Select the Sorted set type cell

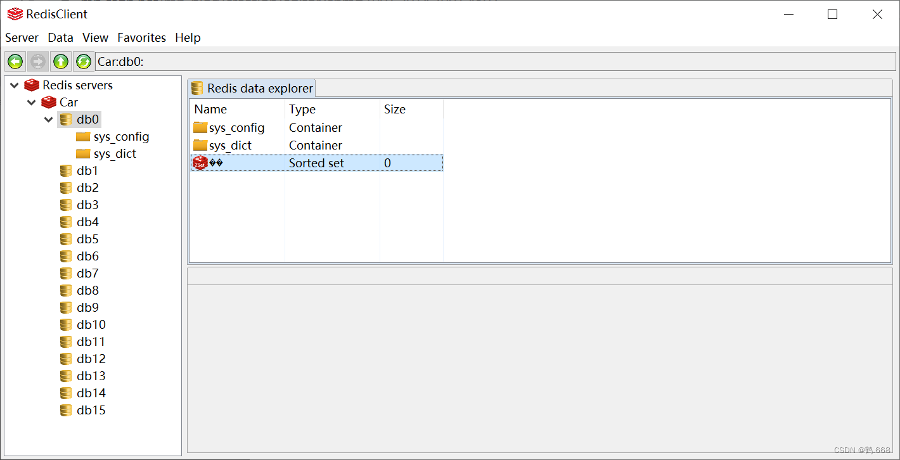(x=316, y=163)
